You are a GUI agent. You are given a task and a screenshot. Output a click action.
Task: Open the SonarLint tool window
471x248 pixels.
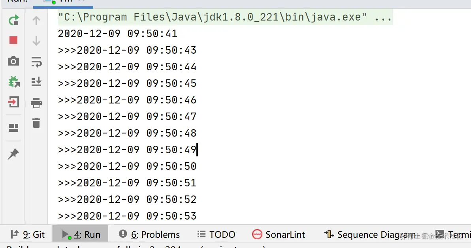point(279,235)
